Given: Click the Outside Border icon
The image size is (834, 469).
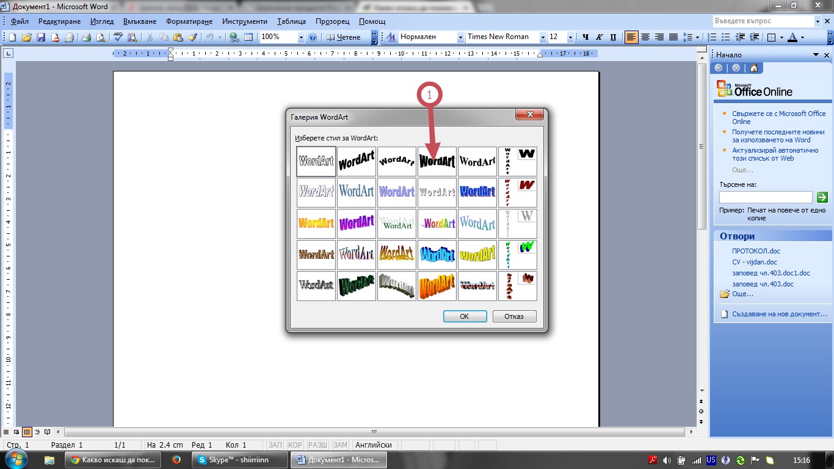Looking at the screenshot, I should (x=771, y=37).
